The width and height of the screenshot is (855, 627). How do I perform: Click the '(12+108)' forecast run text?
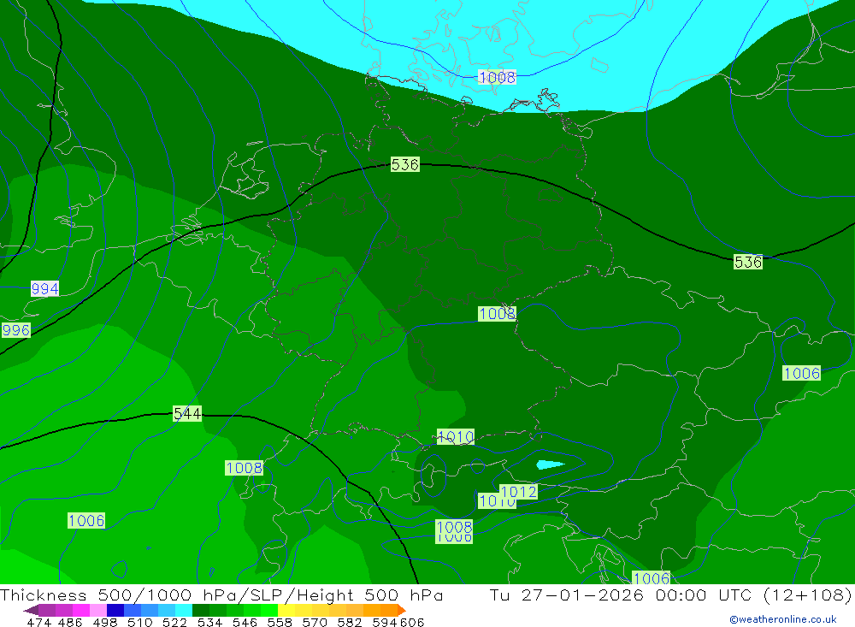pos(806,594)
